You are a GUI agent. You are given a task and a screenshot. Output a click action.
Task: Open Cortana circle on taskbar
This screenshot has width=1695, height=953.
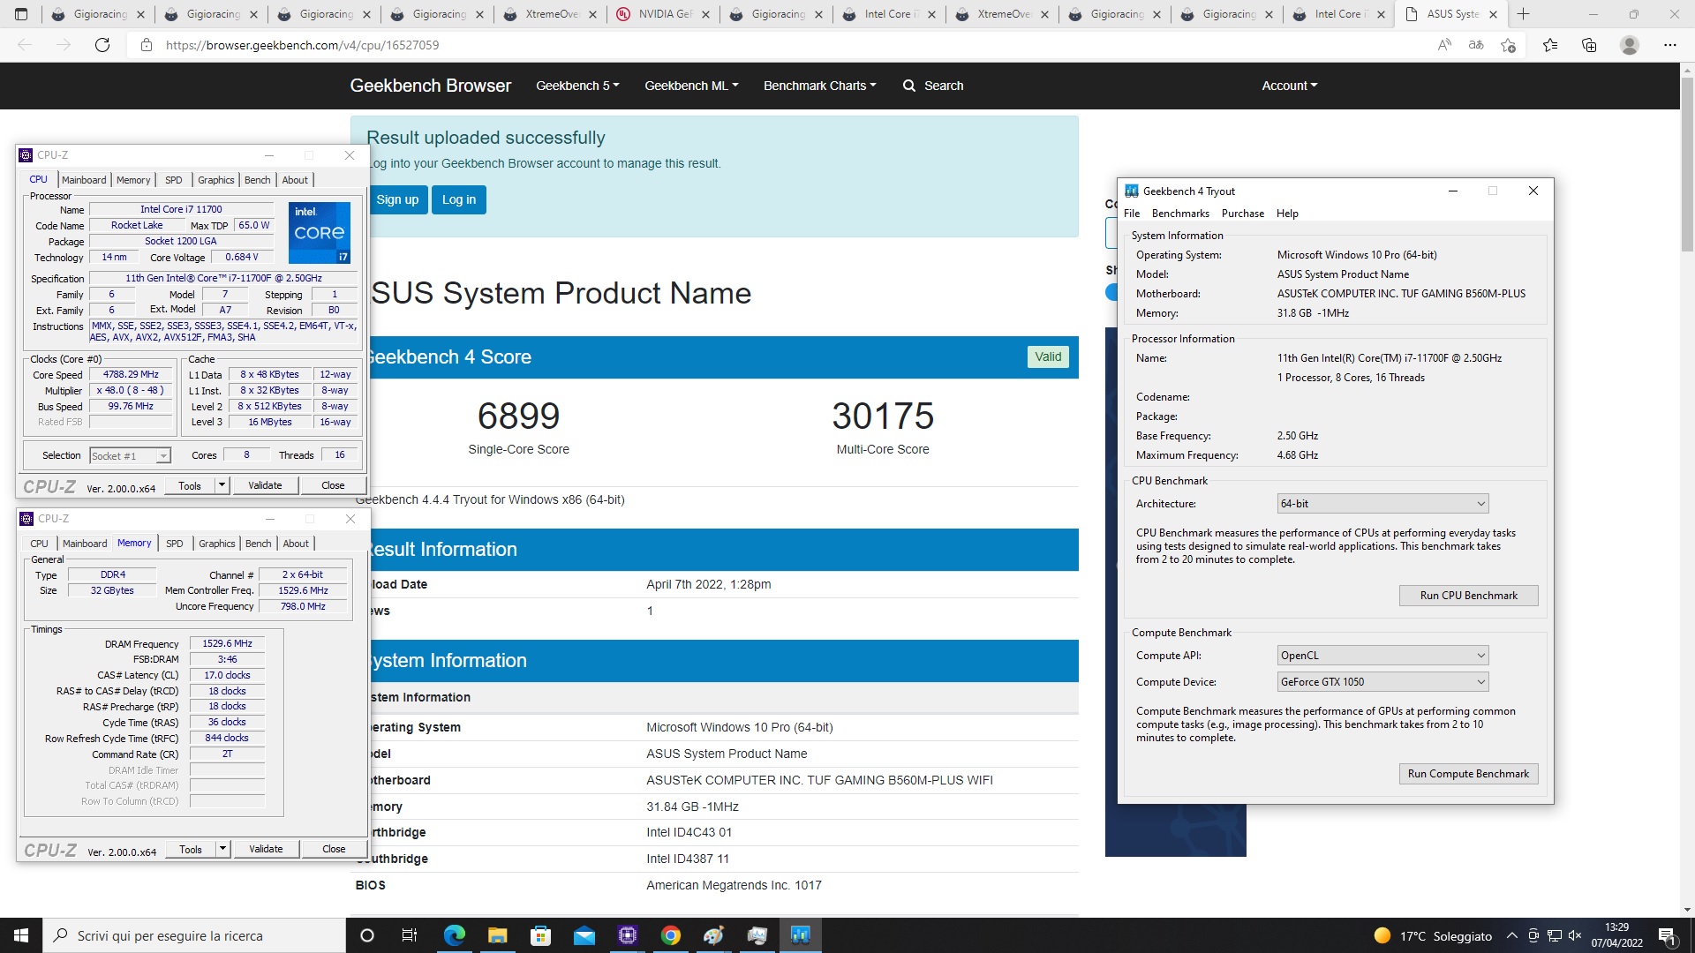point(367,935)
